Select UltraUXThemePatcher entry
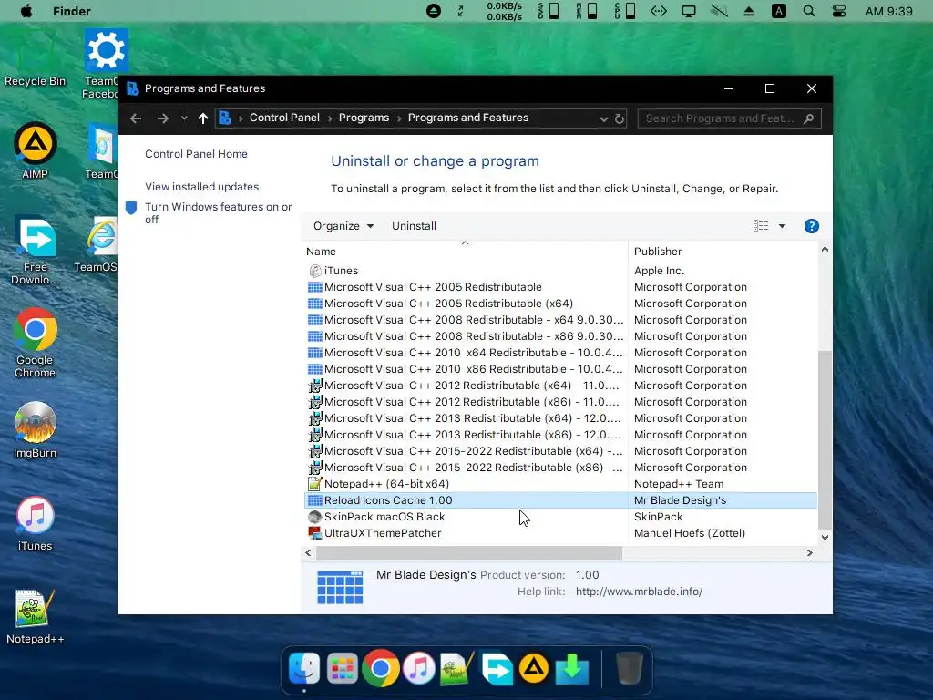The height and width of the screenshot is (700, 933). 560,532
